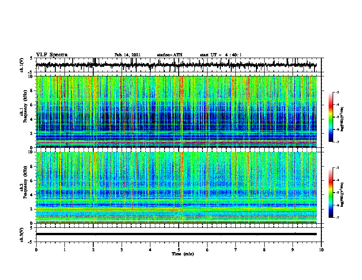
Task: Select the "start UT = 4:40:1" header text
Action: pos(221,55)
